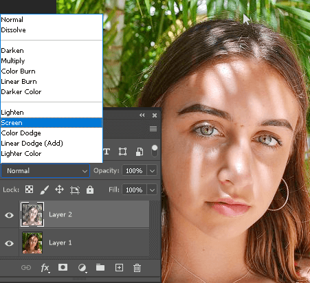Click the Layer 2 name
Viewport: 310px width, 283px height.
60,214
